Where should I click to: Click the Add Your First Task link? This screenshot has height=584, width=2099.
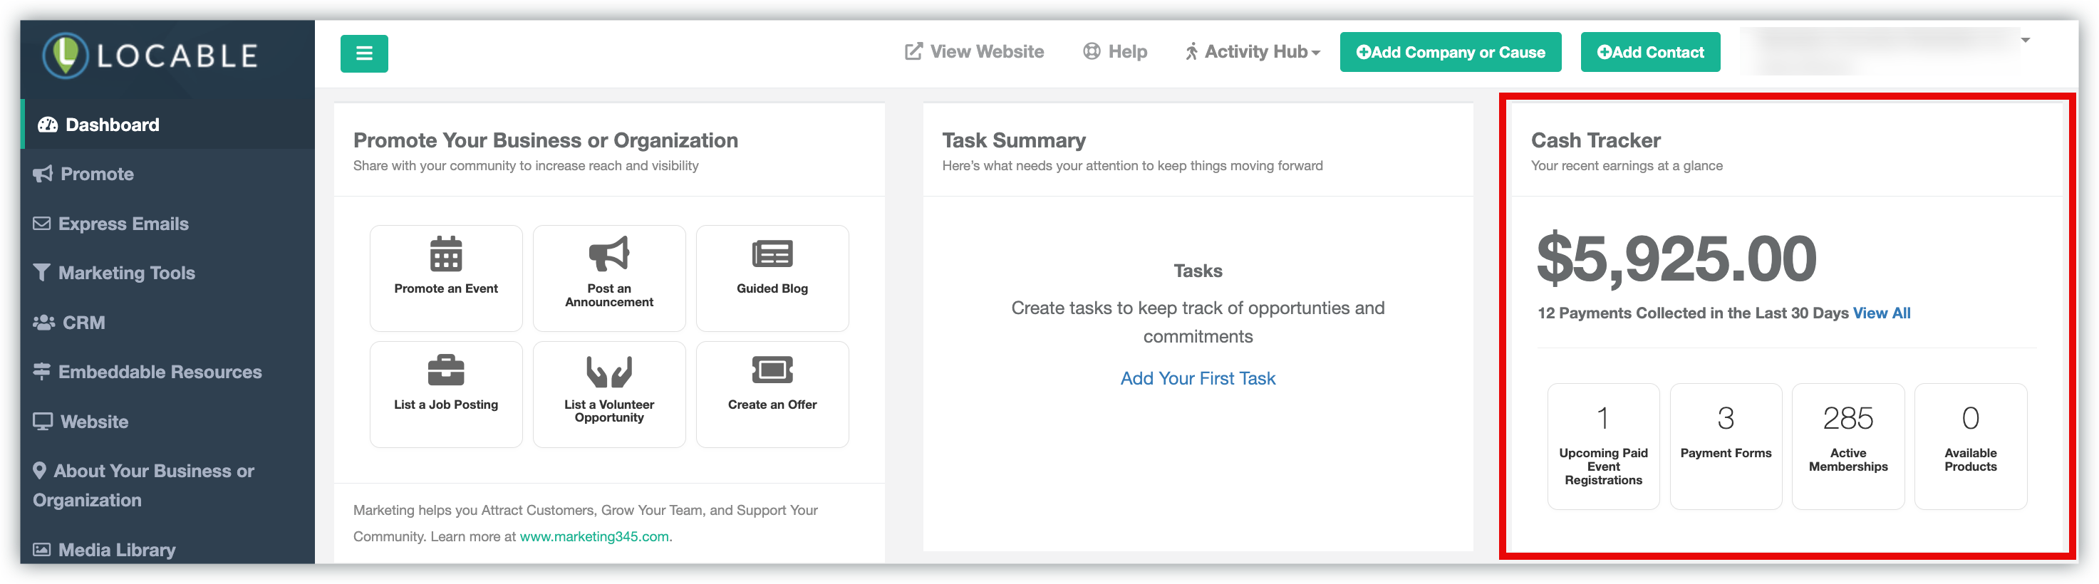pos(1198,379)
